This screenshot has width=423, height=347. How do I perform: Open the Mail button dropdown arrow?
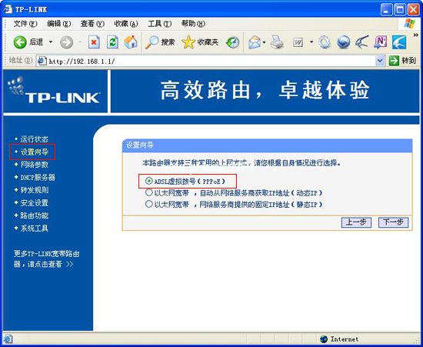point(264,42)
